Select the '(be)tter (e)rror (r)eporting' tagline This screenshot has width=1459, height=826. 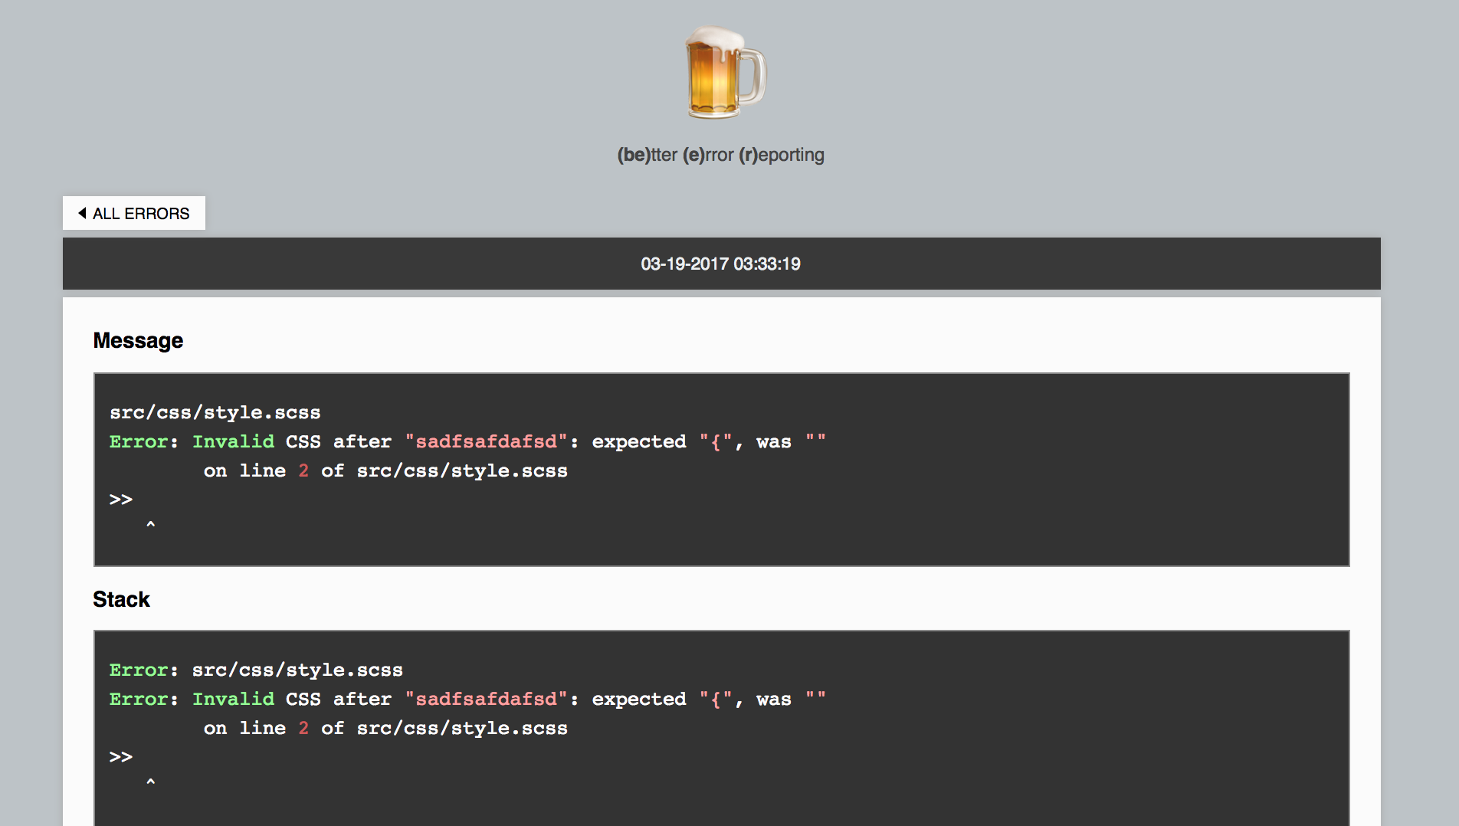click(x=720, y=155)
